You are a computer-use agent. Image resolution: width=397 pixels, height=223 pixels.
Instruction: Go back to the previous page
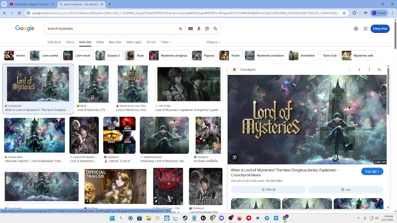click(4, 13)
